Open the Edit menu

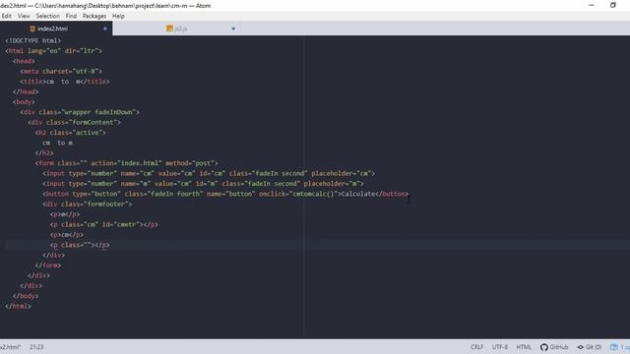[x=7, y=16]
